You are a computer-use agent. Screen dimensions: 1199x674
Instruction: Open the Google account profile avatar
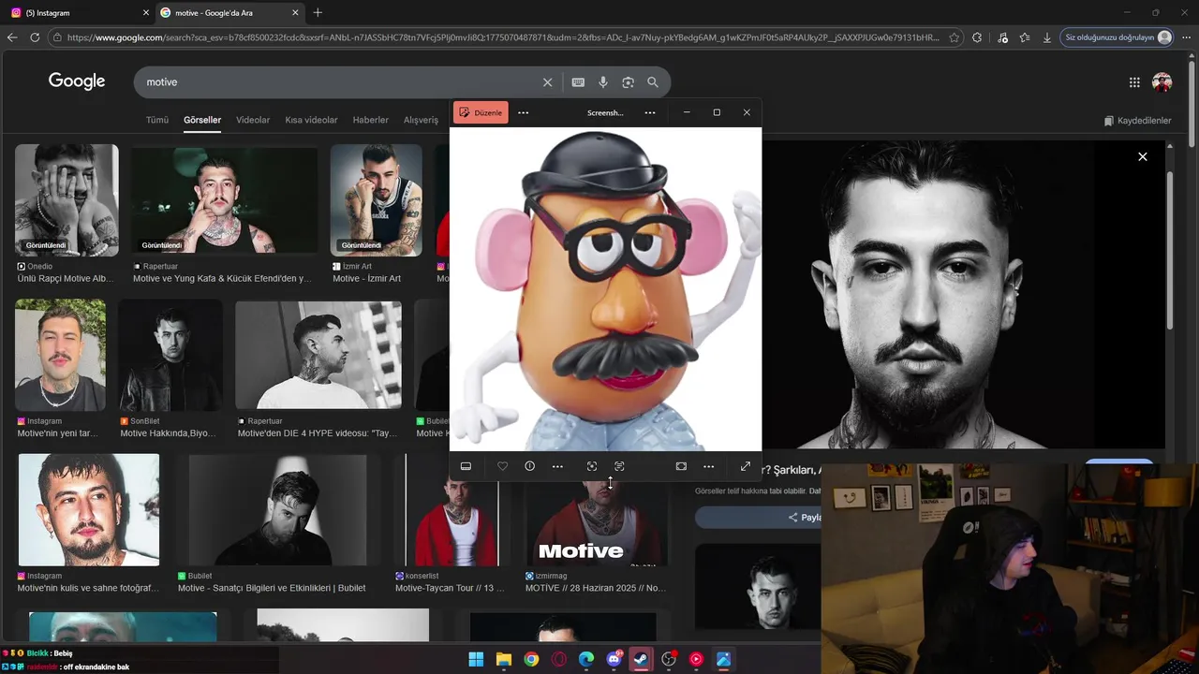1162,82
